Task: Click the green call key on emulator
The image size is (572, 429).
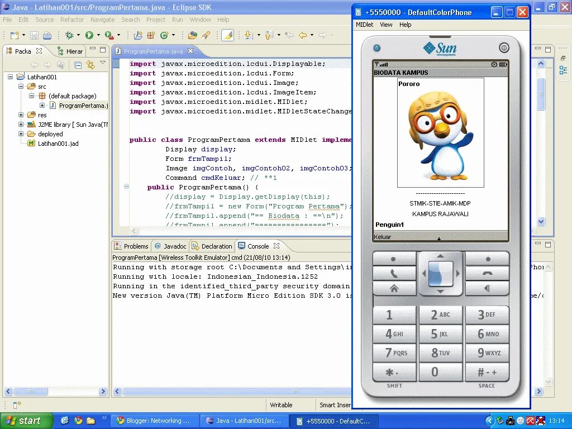Action: 394,273
